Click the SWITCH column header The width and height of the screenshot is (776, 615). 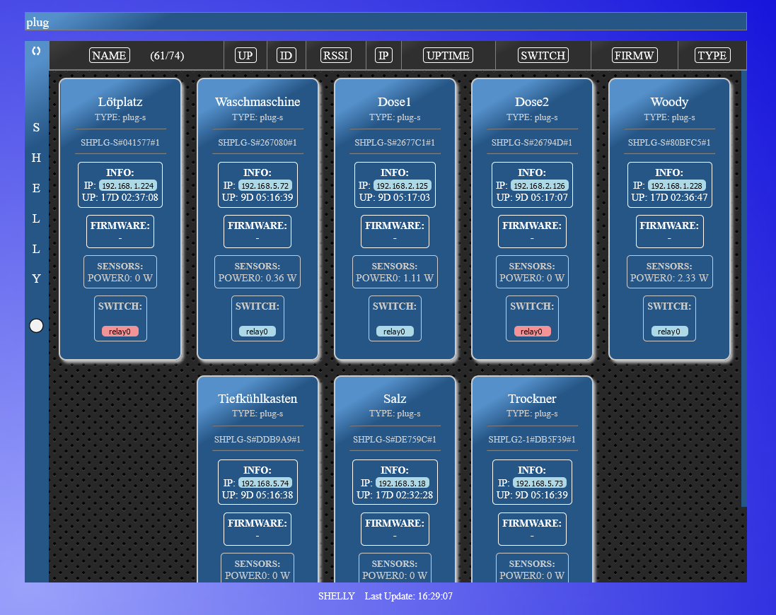pos(543,56)
